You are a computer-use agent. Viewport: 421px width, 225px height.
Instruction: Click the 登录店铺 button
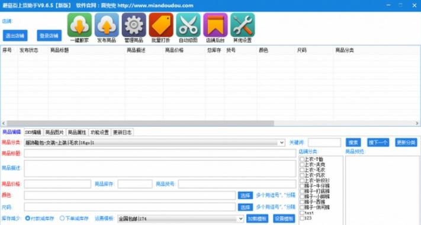(x=49, y=36)
